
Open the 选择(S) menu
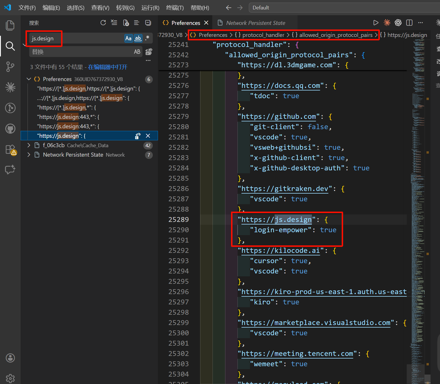76,8
